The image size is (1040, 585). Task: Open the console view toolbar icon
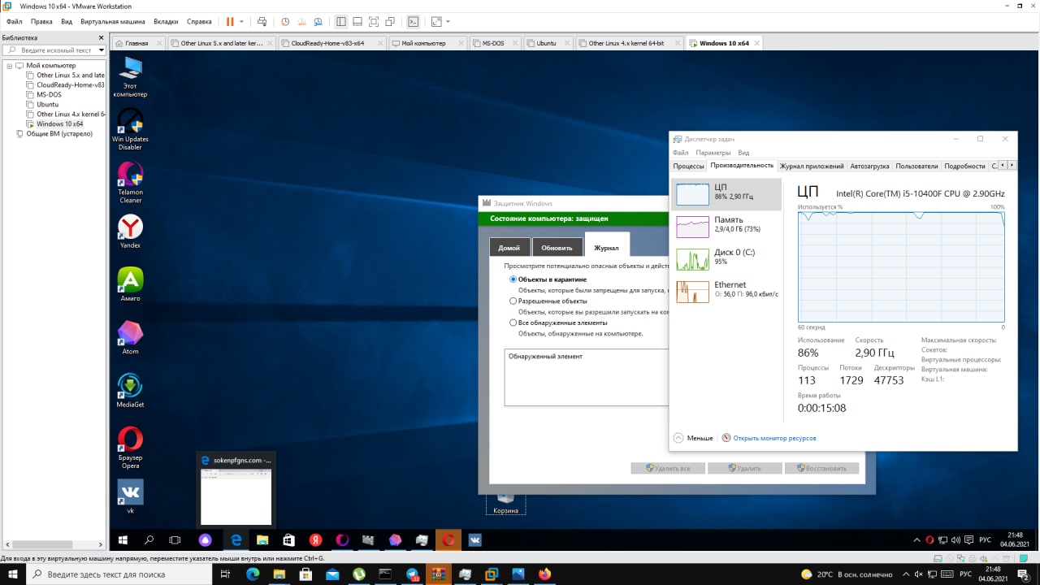413,21
